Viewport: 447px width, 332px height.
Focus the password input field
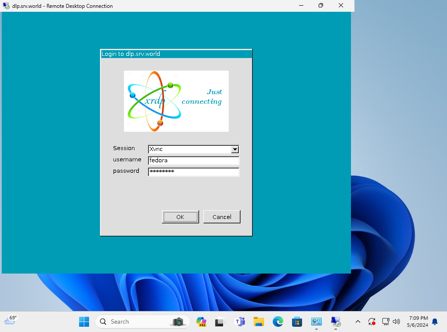coord(193,172)
